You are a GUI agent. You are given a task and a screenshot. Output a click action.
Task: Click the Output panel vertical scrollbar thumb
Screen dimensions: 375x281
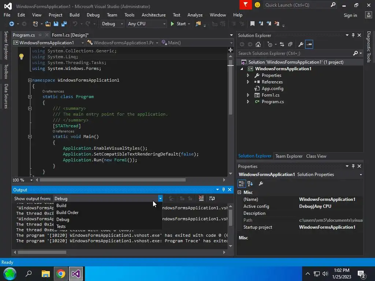point(231,217)
